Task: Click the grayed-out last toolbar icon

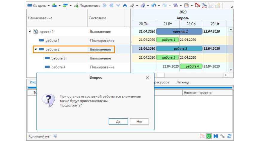Action: point(218,5)
